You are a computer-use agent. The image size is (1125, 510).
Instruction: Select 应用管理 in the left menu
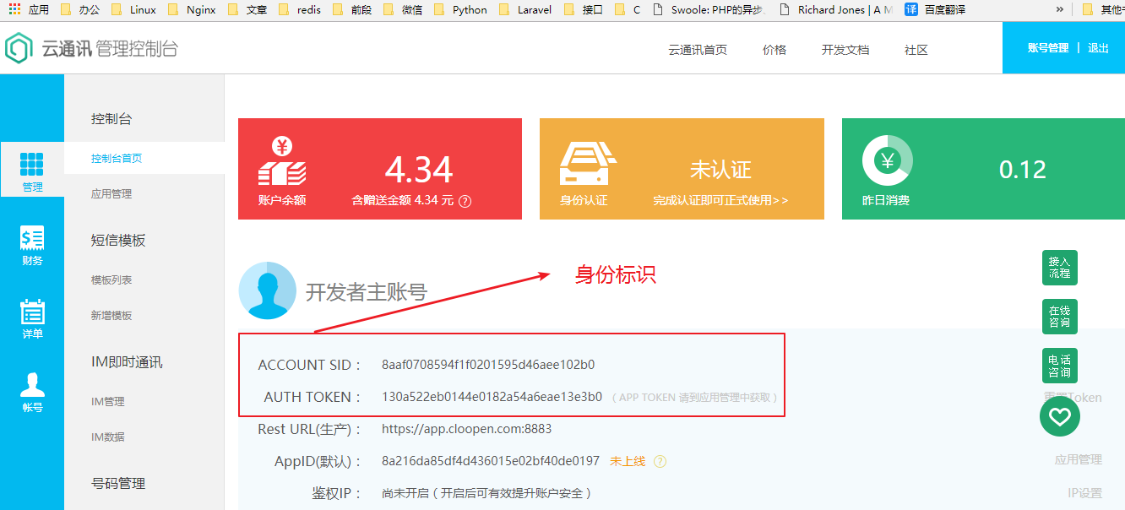tap(111, 194)
